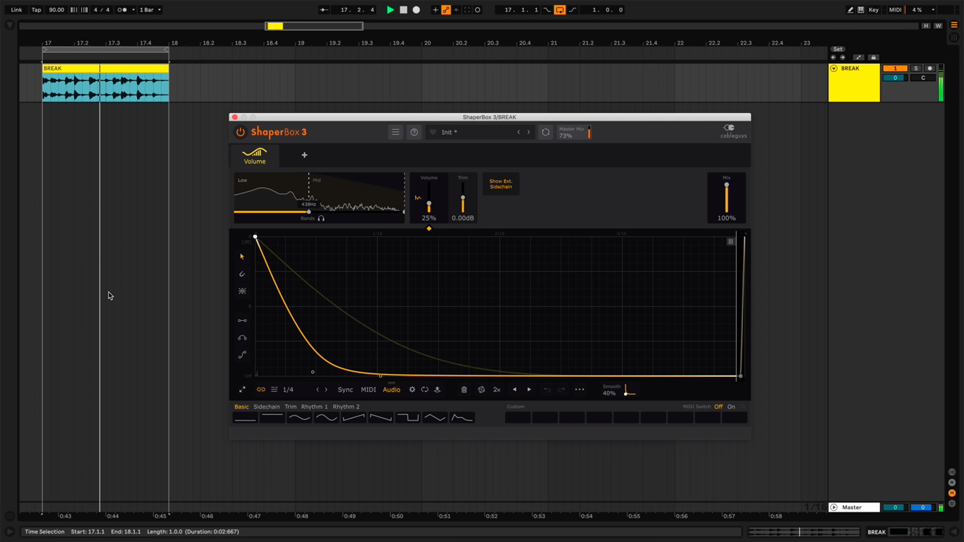The width and height of the screenshot is (964, 542).
Task: Click the Tap tempo button
Action: click(36, 10)
